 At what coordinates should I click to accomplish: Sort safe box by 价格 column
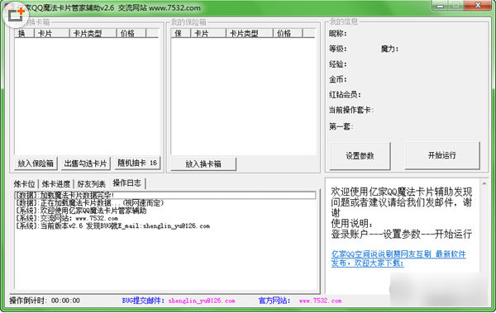click(288, 33)
